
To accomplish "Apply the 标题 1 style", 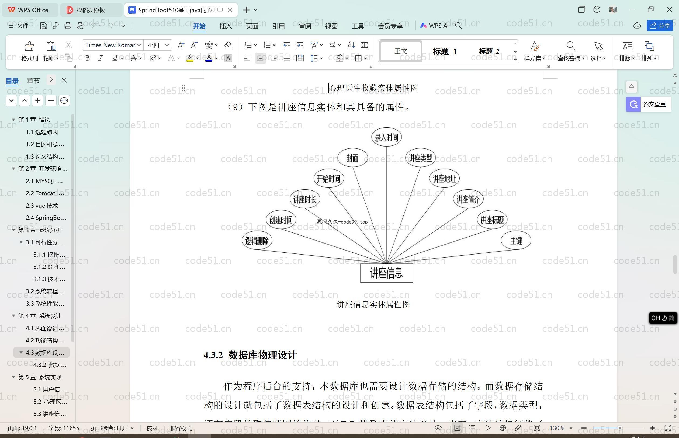I will pyautogui.click(x=445, y=51).
